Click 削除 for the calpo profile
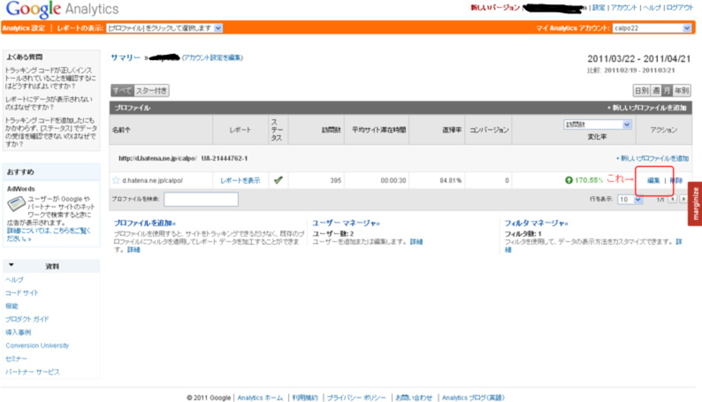Screen dimensions: 702x402 tap(676, 181)
